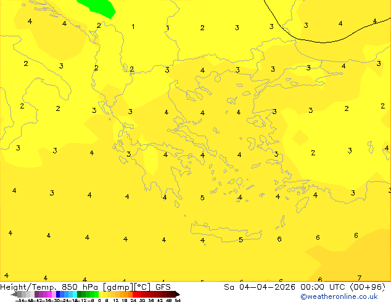Click the black contour line at top right

323,43
